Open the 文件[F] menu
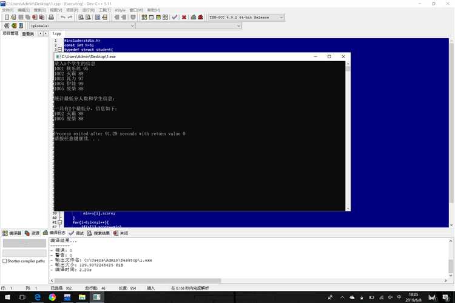455x303 pixels. [7, 10]
